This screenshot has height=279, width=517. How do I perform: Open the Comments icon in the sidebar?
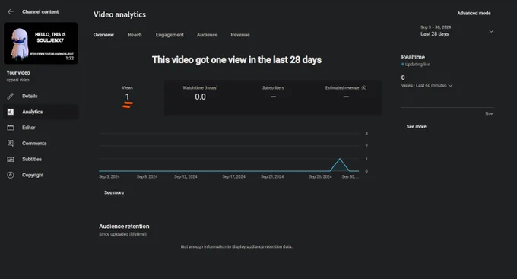[11, 144]
